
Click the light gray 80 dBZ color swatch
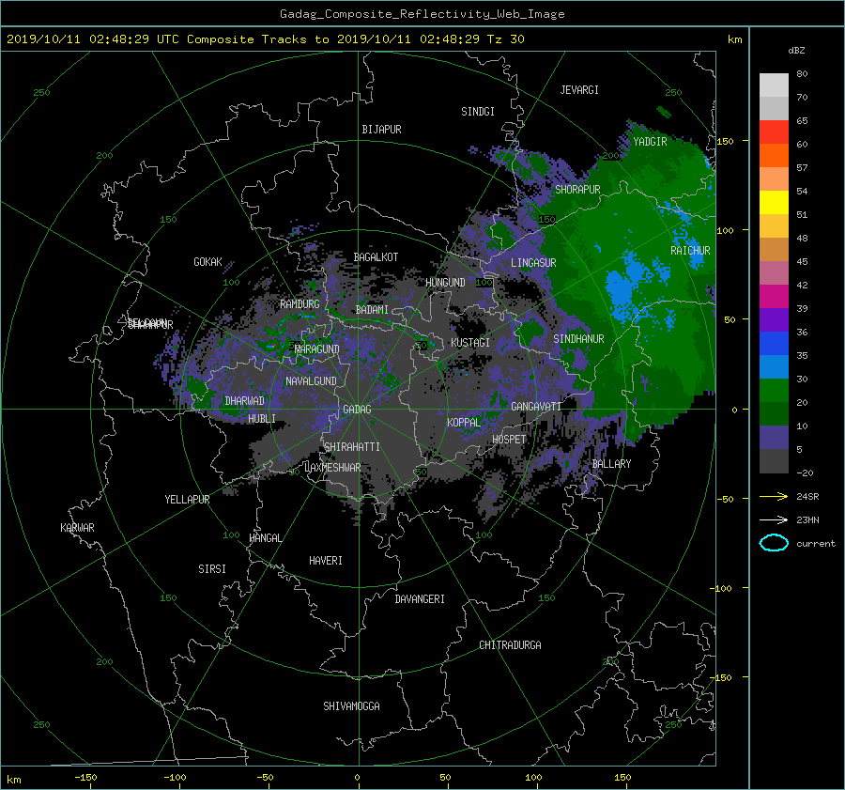click(x=774, y=85)
